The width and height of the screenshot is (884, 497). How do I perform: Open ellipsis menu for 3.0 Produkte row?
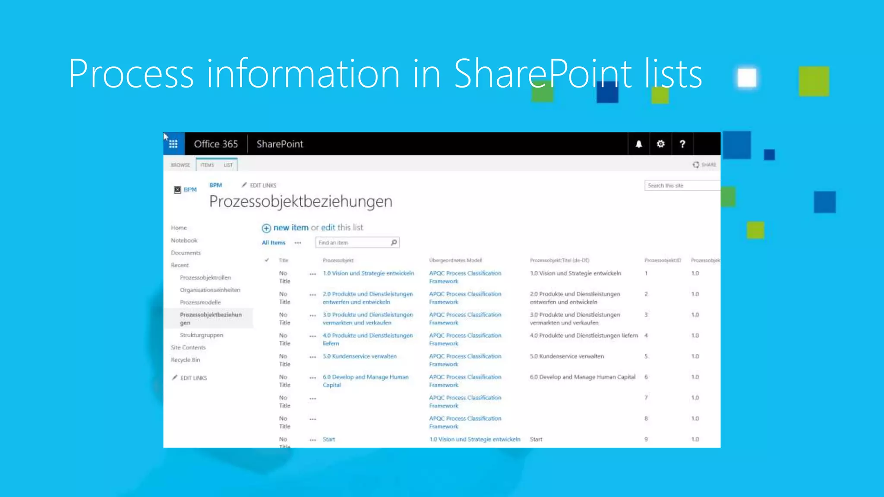click(313, 315)
